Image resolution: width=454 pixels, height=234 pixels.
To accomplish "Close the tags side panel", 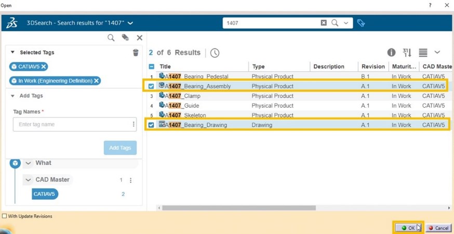I will (140, 37).
